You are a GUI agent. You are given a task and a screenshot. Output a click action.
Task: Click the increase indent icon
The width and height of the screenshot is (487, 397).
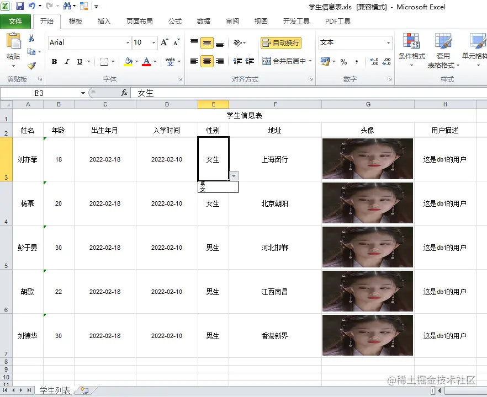tap(250, 61)
